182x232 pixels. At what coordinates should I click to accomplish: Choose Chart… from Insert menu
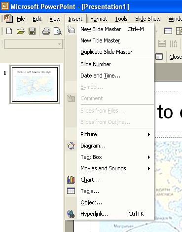[x=109, y=180]
